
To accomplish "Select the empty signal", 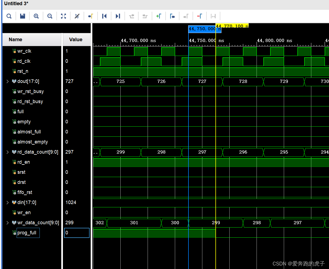I will (24, 122).
